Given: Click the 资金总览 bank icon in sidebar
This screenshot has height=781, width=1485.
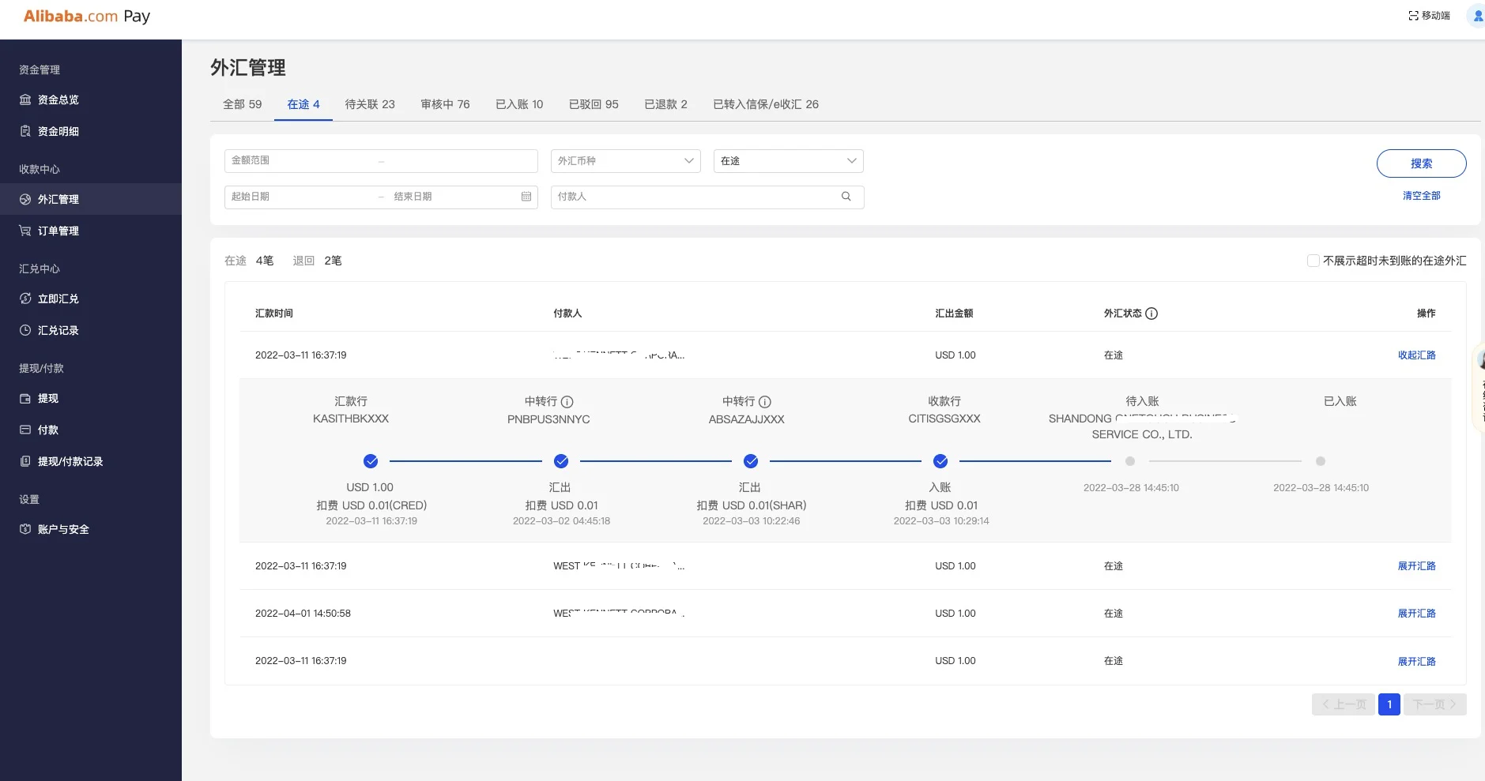Looking at the screenshot, I should pos(25,100).
